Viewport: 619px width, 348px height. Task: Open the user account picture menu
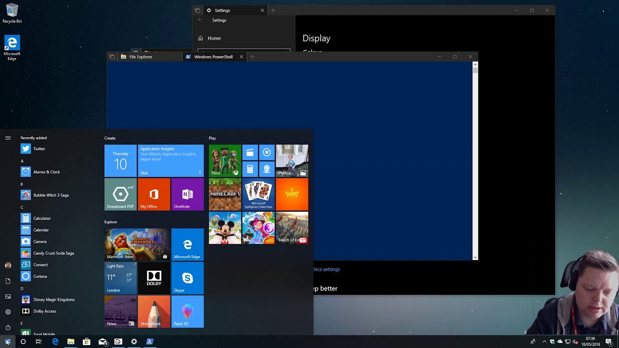tap(8, 265)
